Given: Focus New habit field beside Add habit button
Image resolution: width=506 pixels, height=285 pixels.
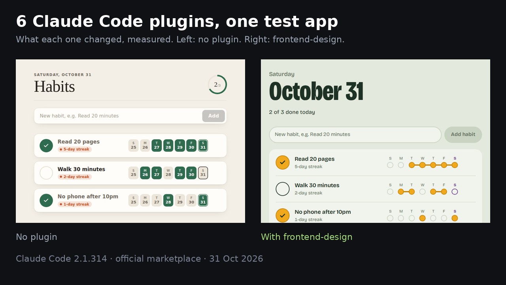Looking at the screenshot, I should [x=355, y=135].
